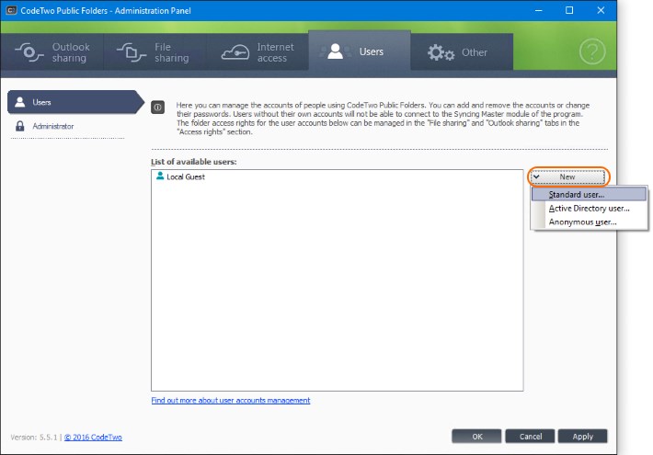
Task: Open the 2016 CodeTwo copyright link
Action: 93,438
